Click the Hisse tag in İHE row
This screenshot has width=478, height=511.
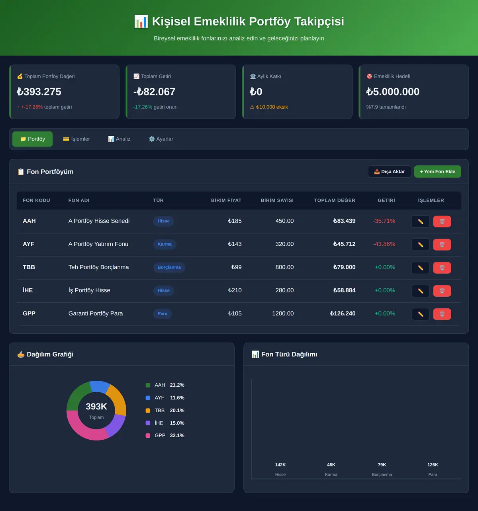(x=163, y=290)
